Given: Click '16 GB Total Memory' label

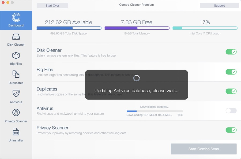Looking at the screenshot, I should (x=137, y=33).
